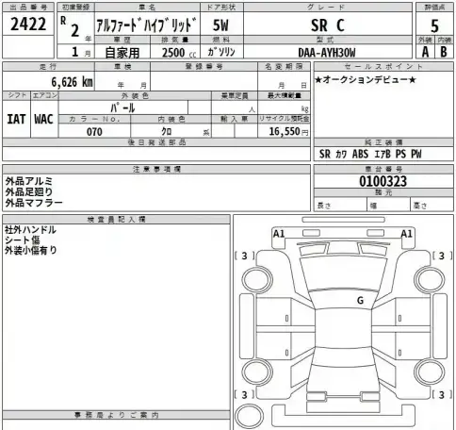Viewport: 456px width, 430px height.
Task: Select the interior grade B
Action: [x=444, y=52]
